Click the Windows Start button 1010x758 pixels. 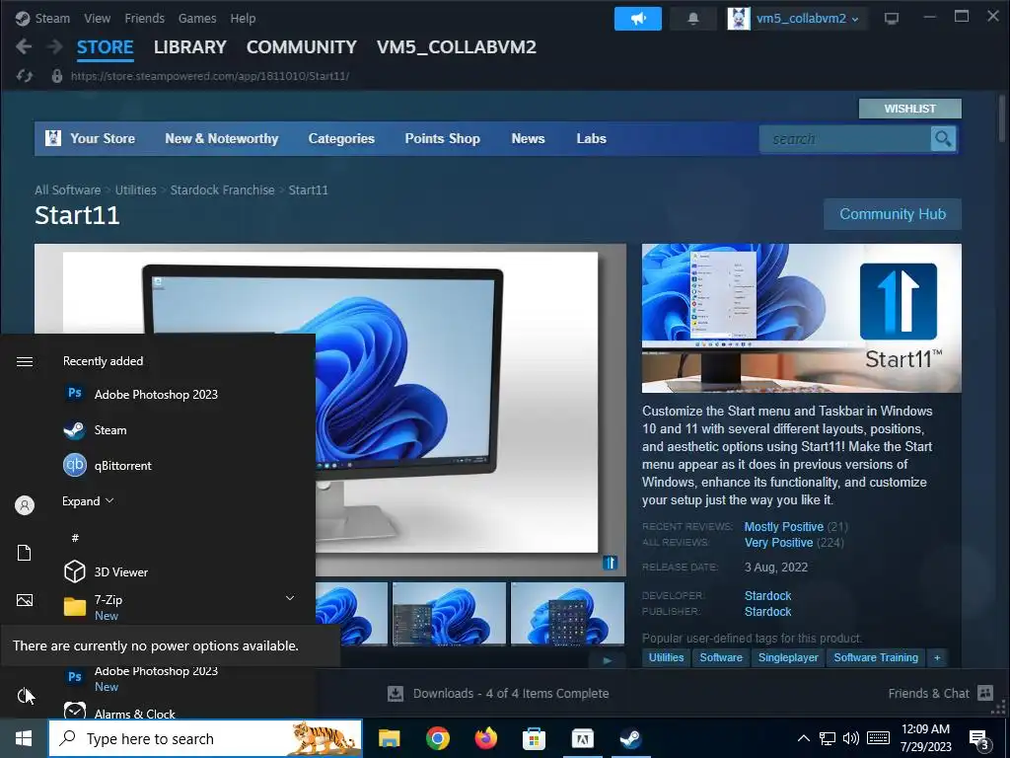click(24, 738)
